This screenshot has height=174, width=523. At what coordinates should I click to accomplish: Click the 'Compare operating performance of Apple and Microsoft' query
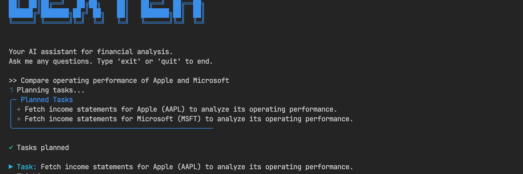pyautogui.click(x=125, y=80)
